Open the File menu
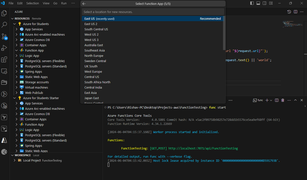This screenshot has width=307, height=180. click(11, 3)
